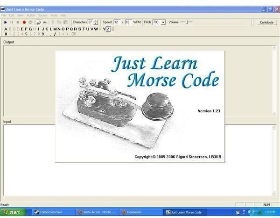Screen dimensions: 280x218
Task: Click the blue question mark tray icon
Action: pos(244,212)
